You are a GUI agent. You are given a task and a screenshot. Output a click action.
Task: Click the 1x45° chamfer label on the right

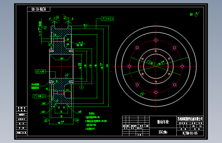tap(80, 112)
